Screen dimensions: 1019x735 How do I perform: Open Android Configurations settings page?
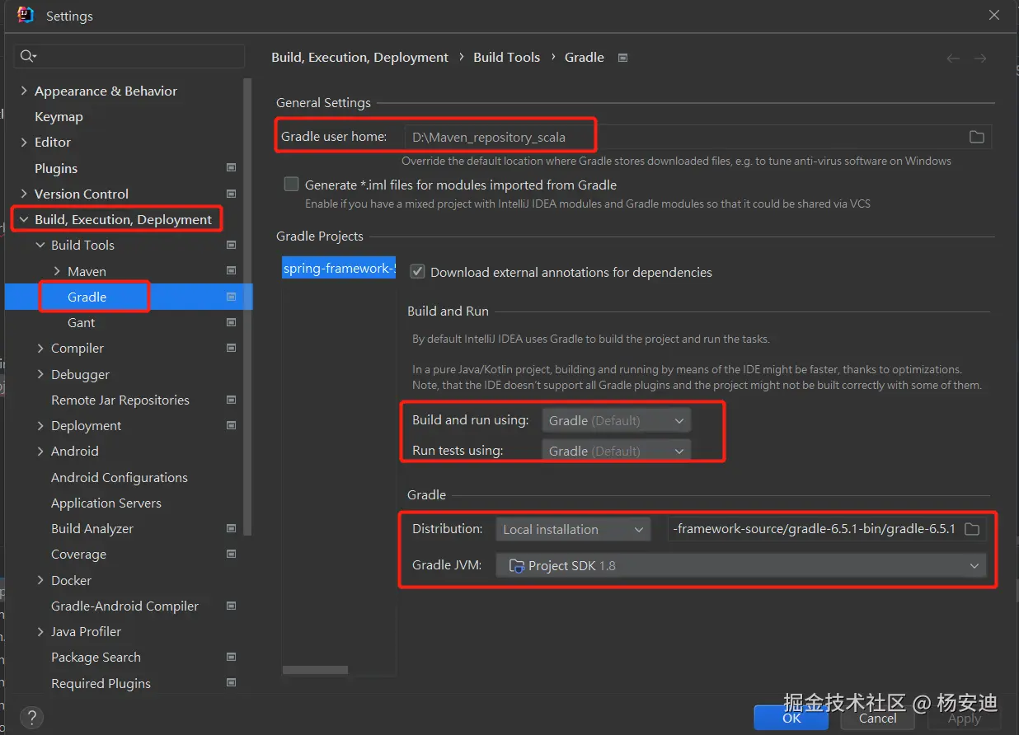[x=120, y=477]
